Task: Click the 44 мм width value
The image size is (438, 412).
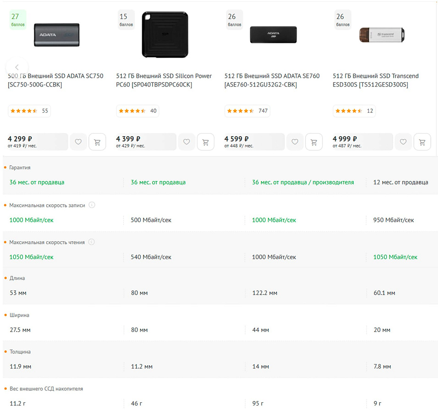Action: click(x=260, y=330)
